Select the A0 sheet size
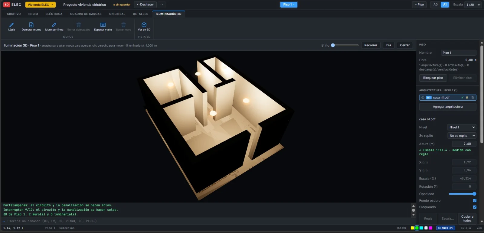Viewport: 484px width, 233px height. 436,5
